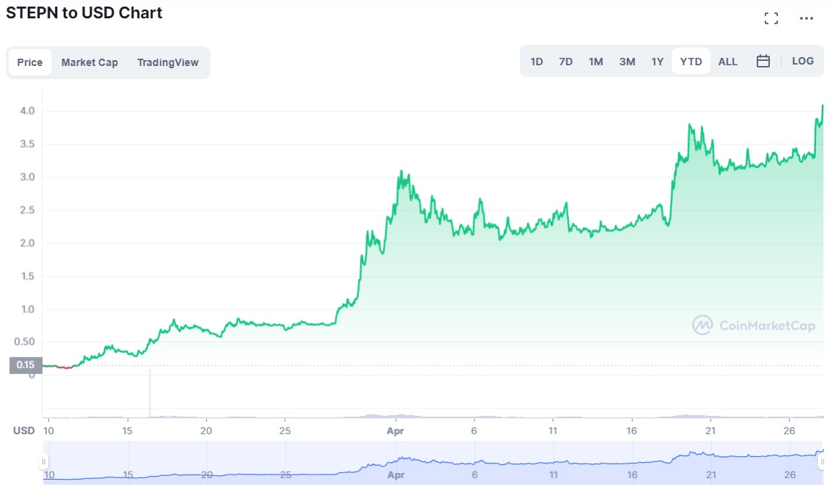Select the 1D time range
The image size is (830, 487).
(x=537, y=62)
